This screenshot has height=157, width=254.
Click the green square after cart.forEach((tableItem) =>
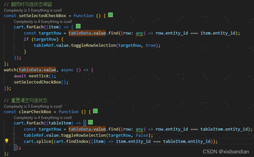click(90, 122)
